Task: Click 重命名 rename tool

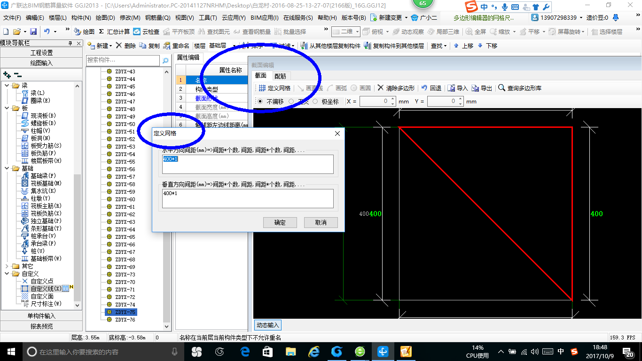Action: (177, 46)
